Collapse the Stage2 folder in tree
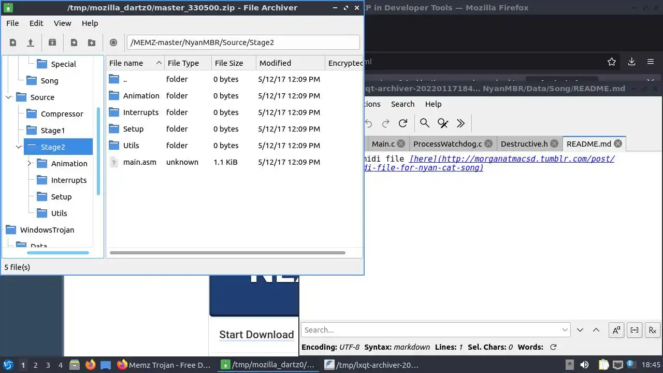Image resolution: width=663 pixels, height=373 pixels. (x=19, y=147)
